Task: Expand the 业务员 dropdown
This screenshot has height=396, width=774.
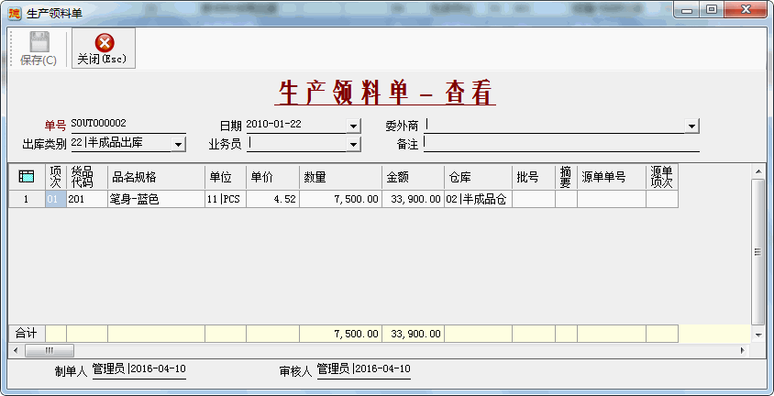Action: [x=353, y=145]
